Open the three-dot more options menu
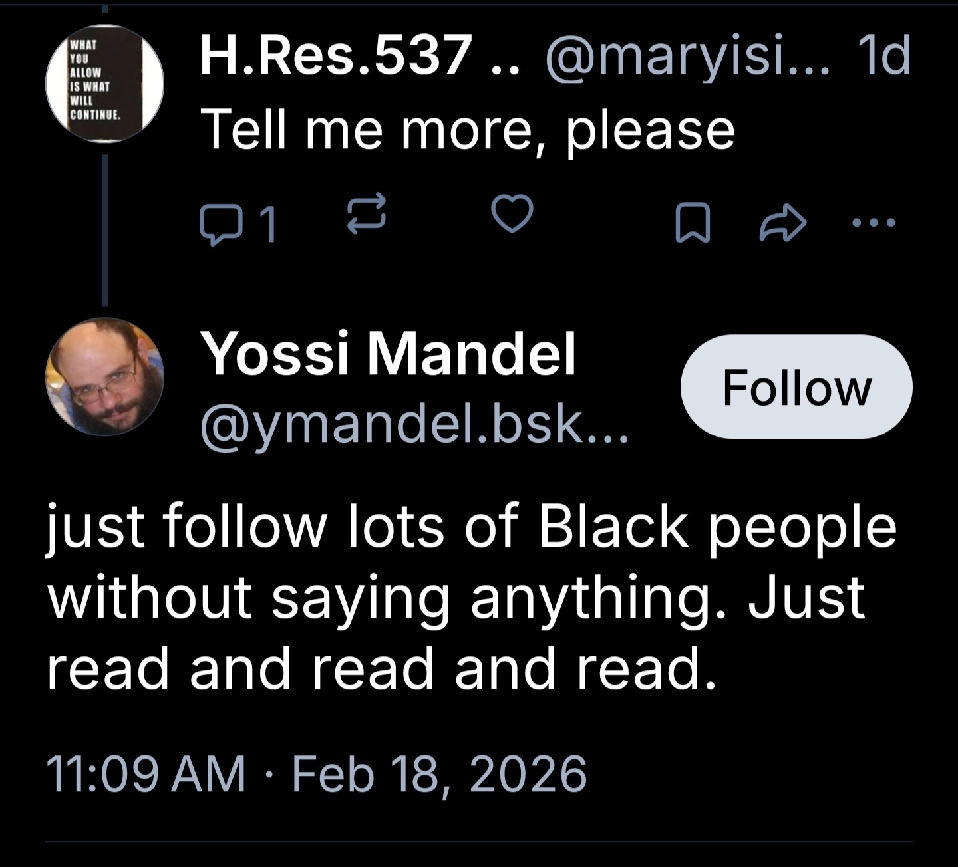Screen dimensions: 958x867 (x=874, y=223)
